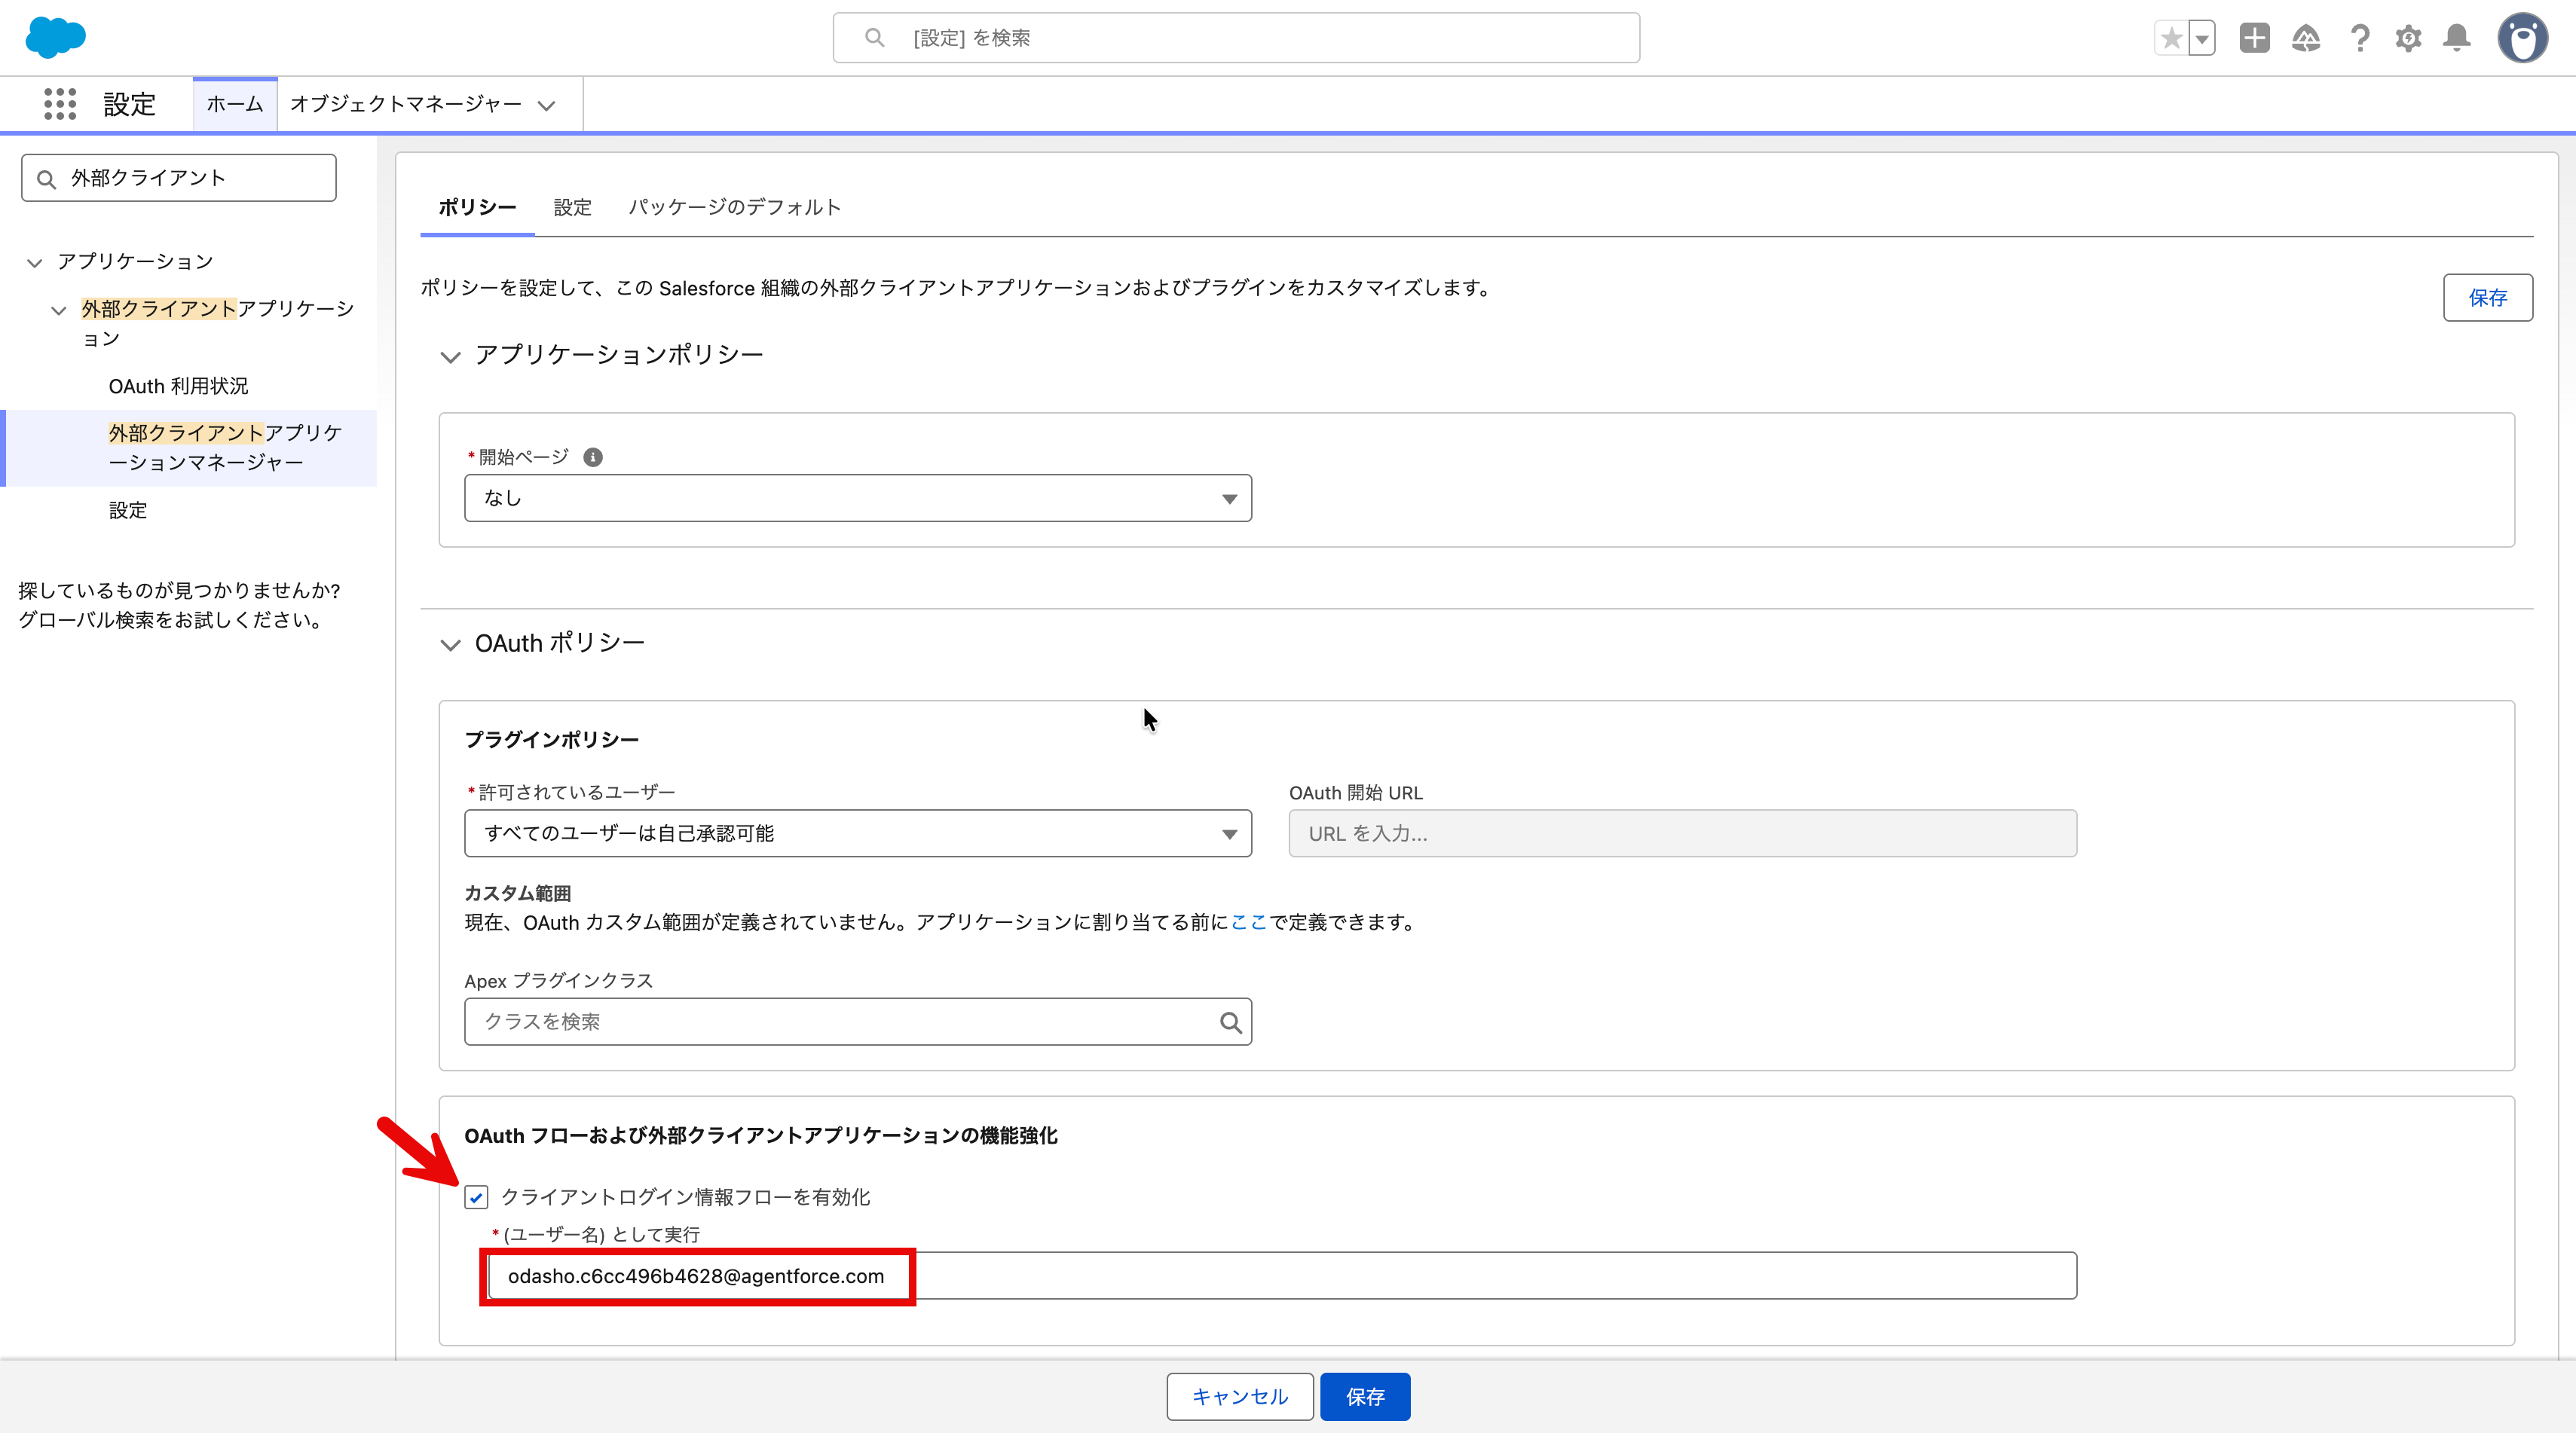
Task: Open the global actions plus icon
Action: [2254, 38]
